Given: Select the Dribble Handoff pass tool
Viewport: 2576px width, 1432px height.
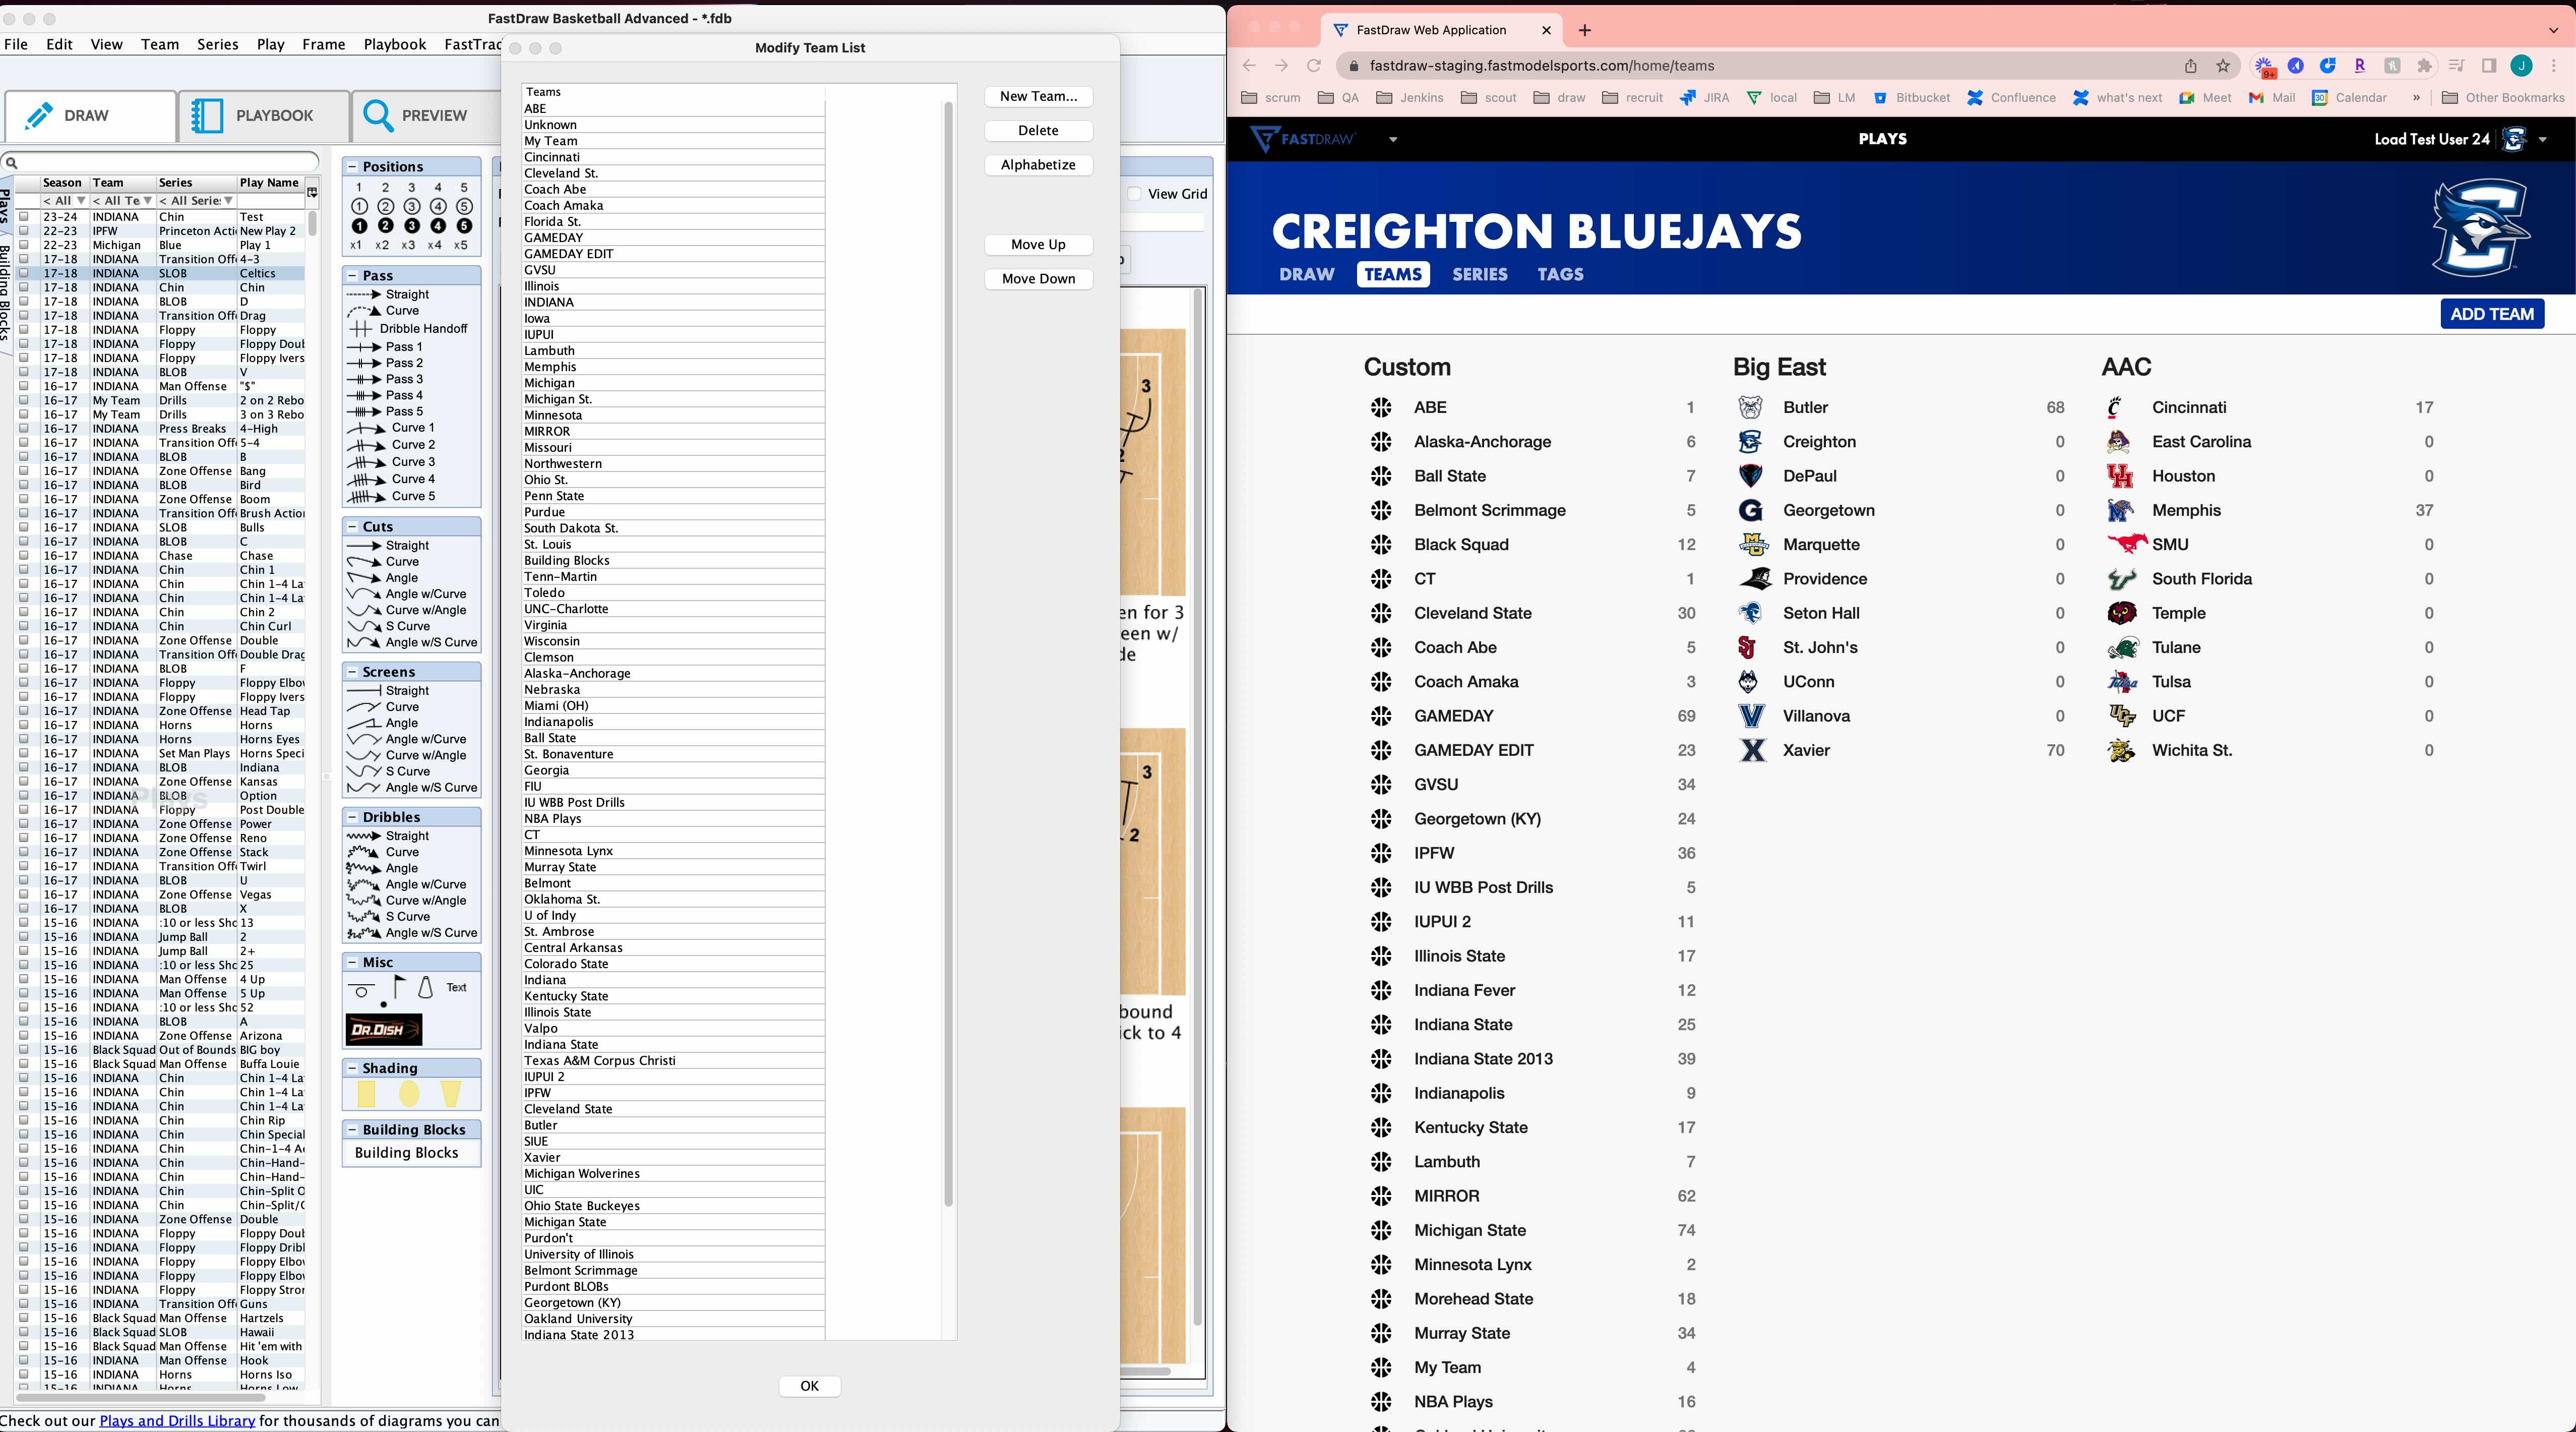Looking at the screenshot, I should (408, 328).
